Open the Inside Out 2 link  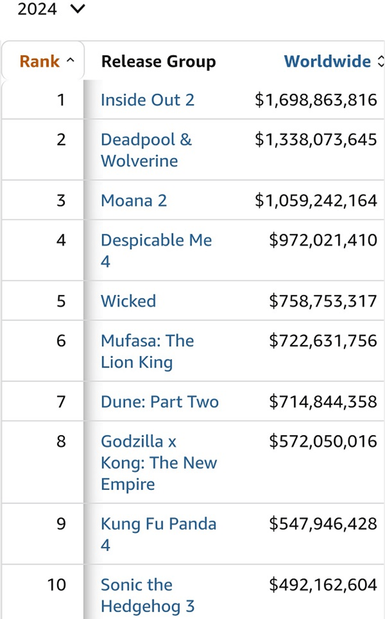[x=147, y=100]
